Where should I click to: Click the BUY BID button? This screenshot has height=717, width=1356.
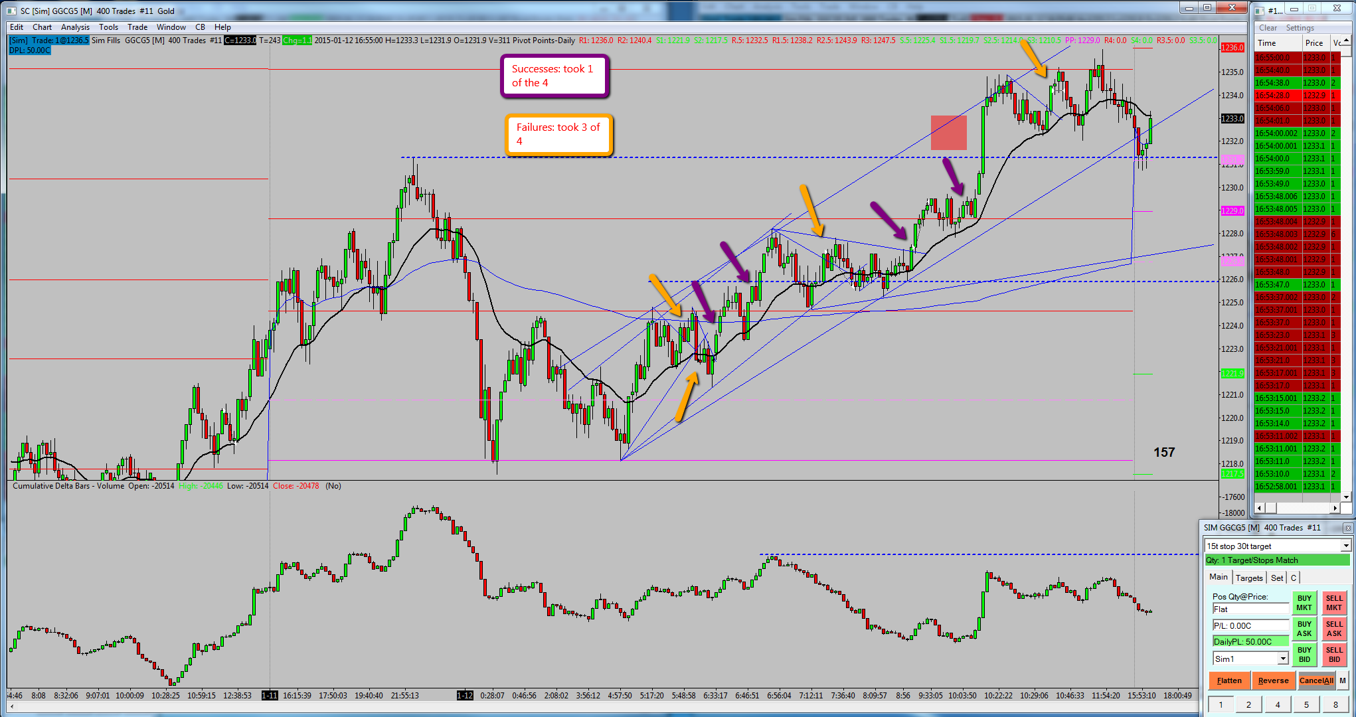[x=1304, y=655]
